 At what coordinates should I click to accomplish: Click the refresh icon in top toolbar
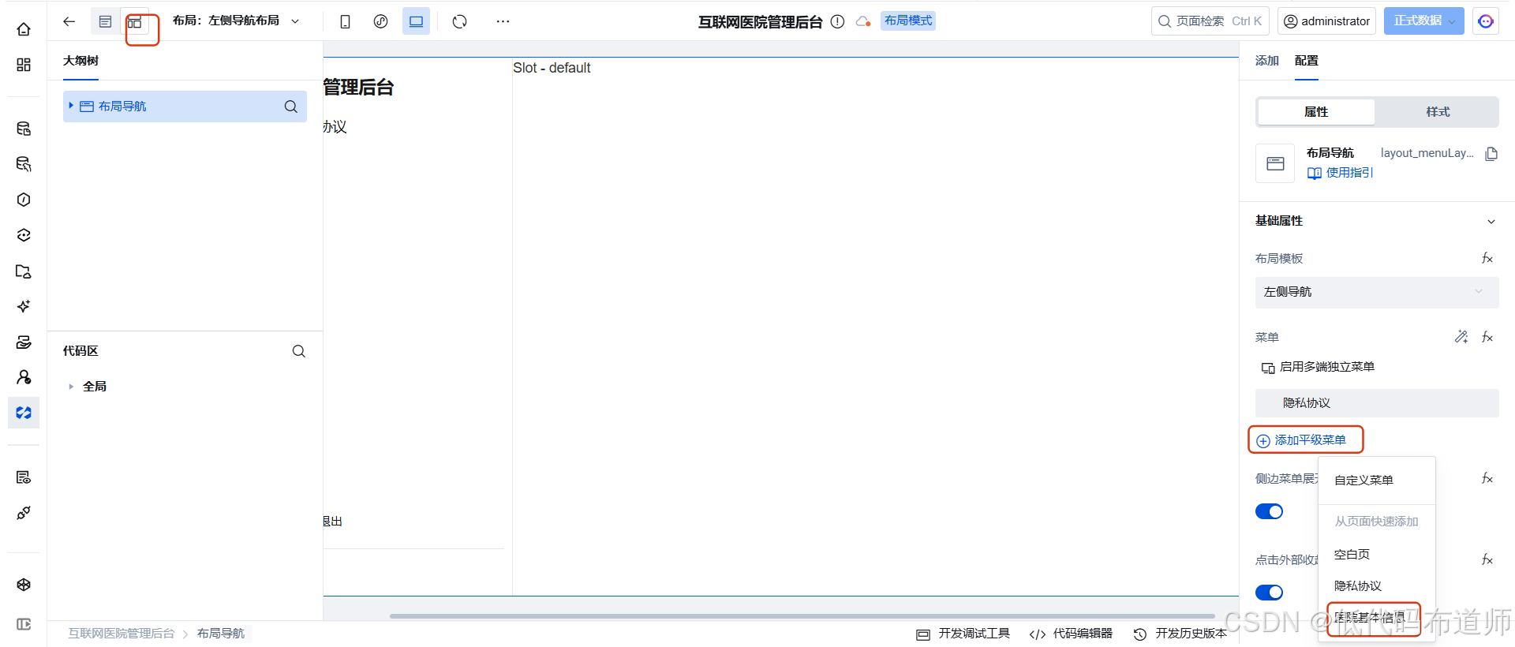(460, 21)
